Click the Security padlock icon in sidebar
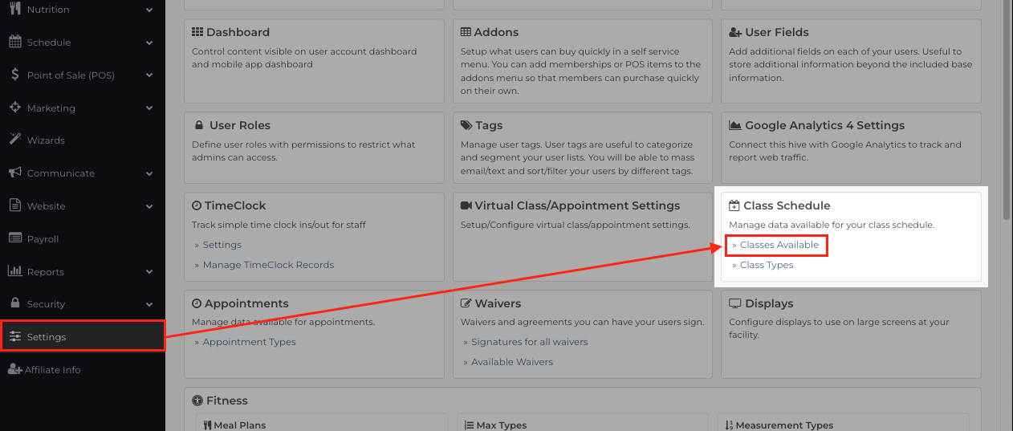The image size is (1013, 431). [x=14, y=303]
